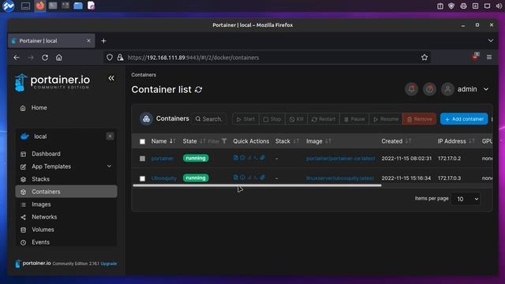Image resolution: width=505 pixels, height=284 pixels.
Task: Click the Restart button in the toolbar
Action: pos(324,119)
